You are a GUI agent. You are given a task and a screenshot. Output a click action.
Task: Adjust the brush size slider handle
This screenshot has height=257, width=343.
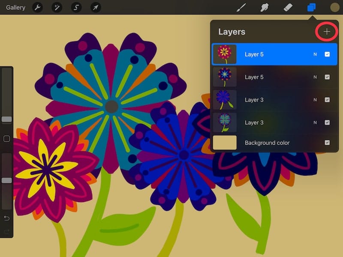[6, 119]
